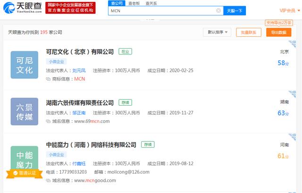Click the 支持导出2万条 tooltip label
The image size is (302, 193).
pyautogui.click(x=279, y=23)
